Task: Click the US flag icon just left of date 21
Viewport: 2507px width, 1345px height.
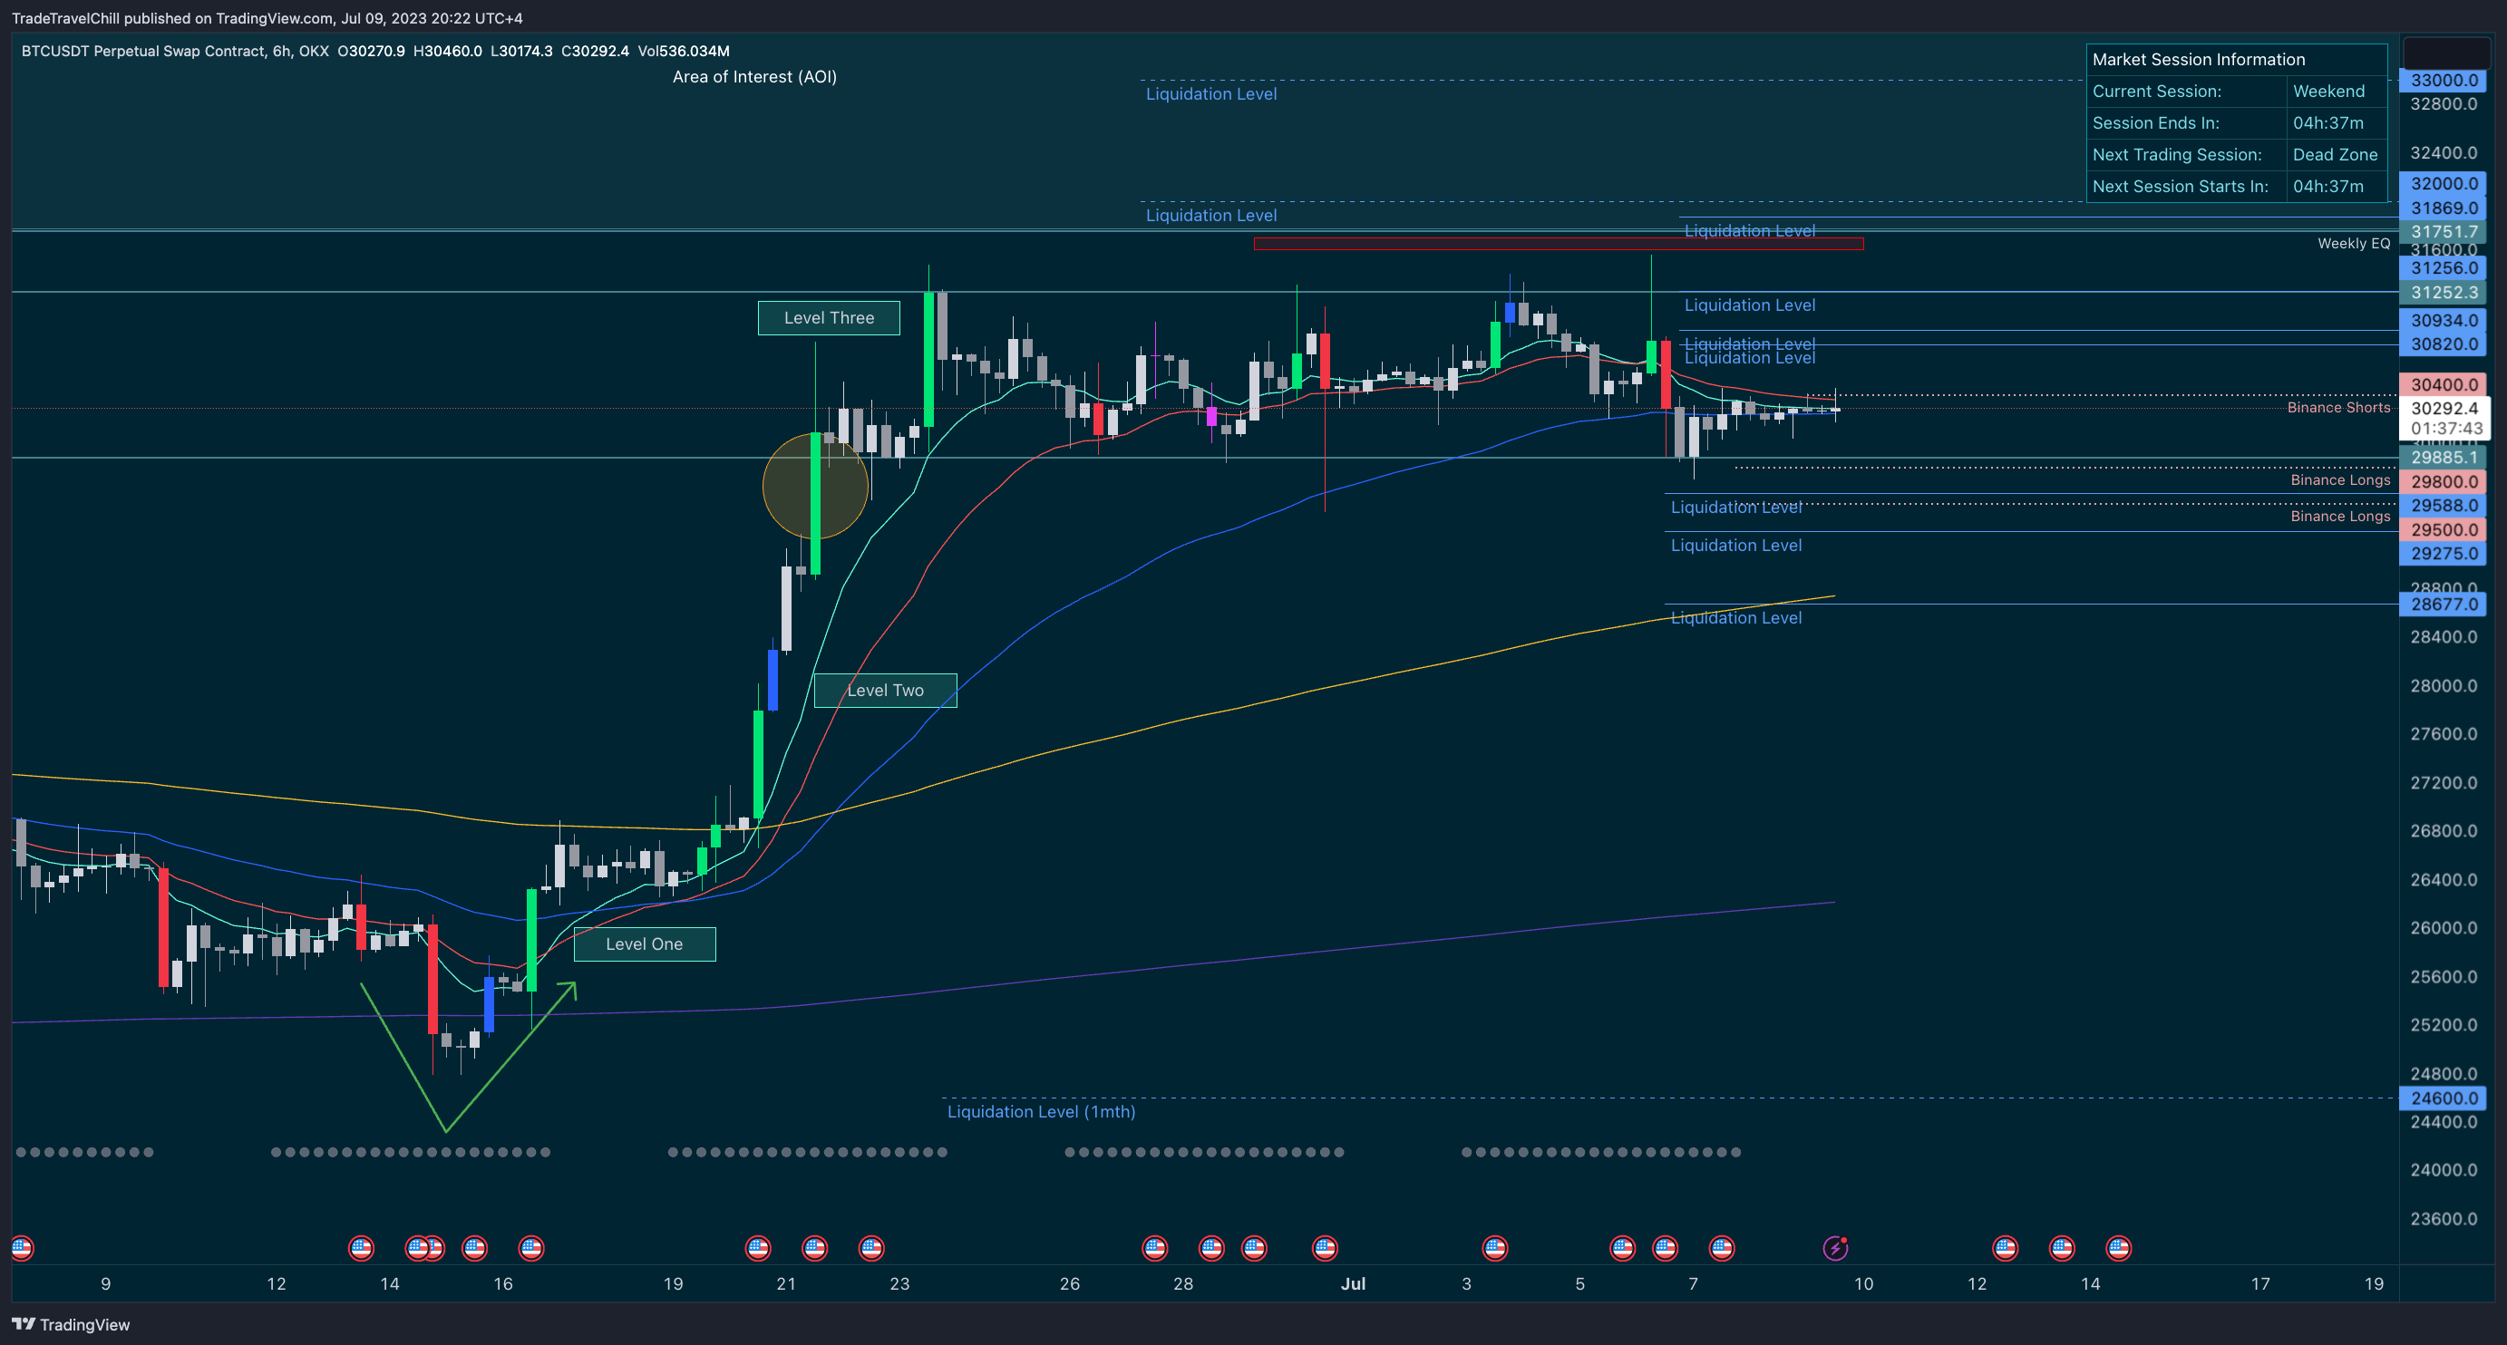Action: click(758, 1248)
